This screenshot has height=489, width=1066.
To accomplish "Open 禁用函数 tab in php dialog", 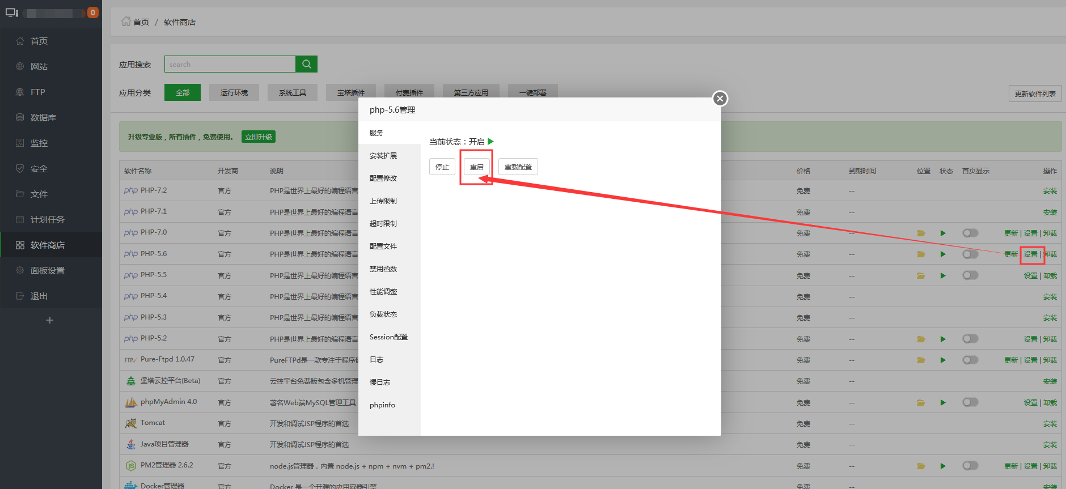I will click(x=390, y=269).
